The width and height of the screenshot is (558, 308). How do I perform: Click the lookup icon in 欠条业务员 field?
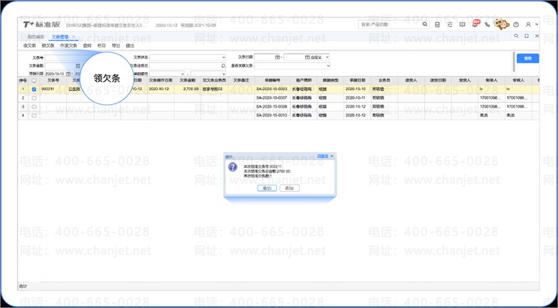[x=223, y=66]
